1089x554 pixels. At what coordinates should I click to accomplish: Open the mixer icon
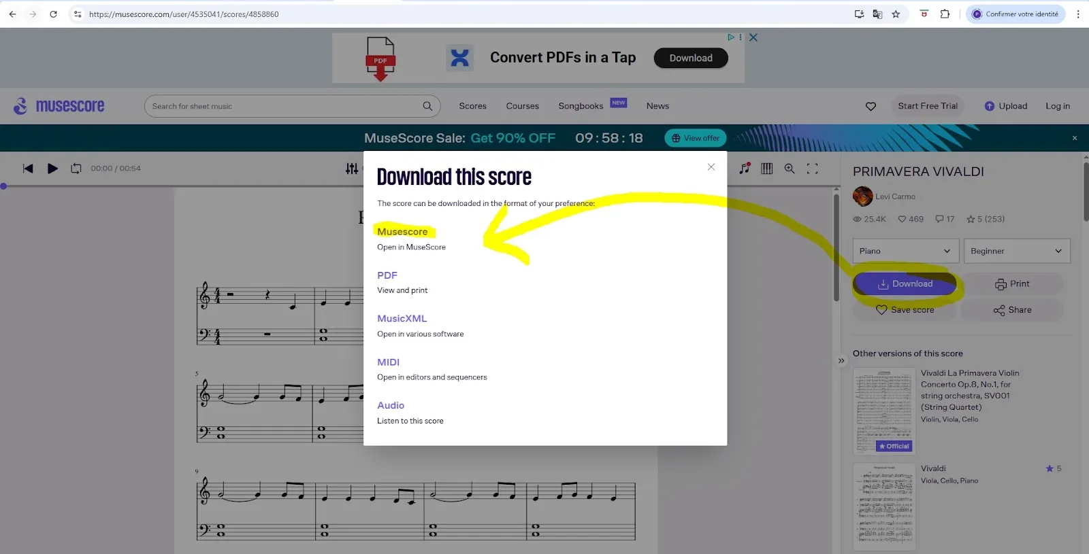pos(352,169)
